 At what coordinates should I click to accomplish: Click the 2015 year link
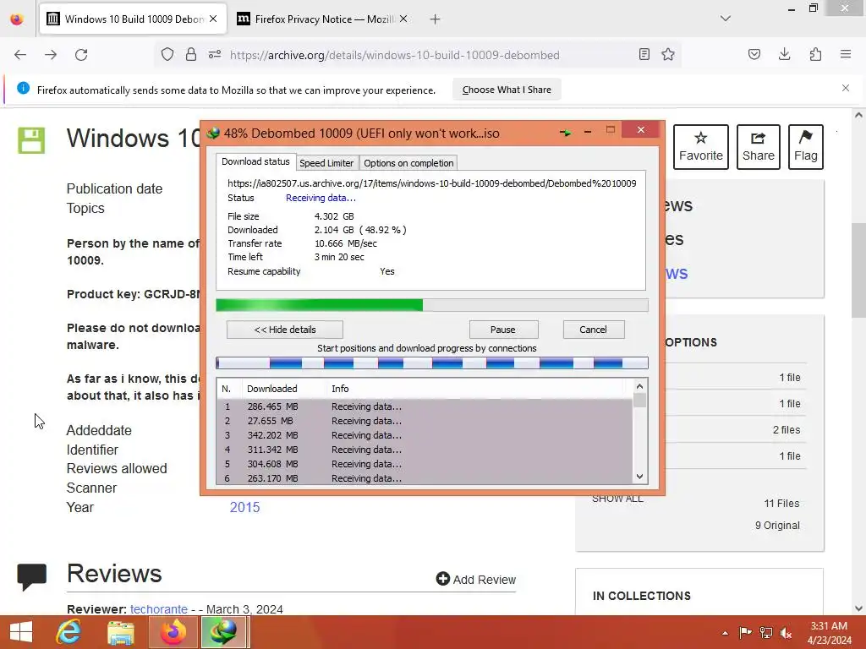coord(244,507)
